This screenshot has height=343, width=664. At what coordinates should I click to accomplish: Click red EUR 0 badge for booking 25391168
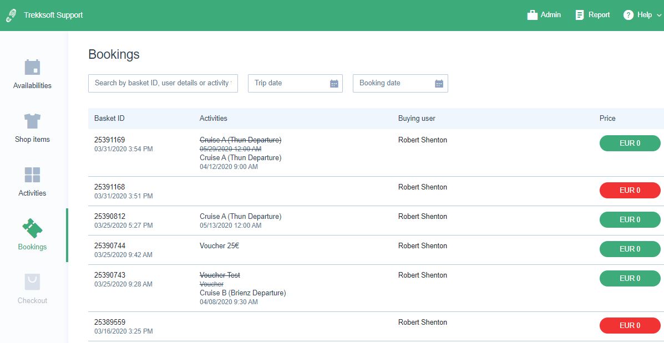630,191
